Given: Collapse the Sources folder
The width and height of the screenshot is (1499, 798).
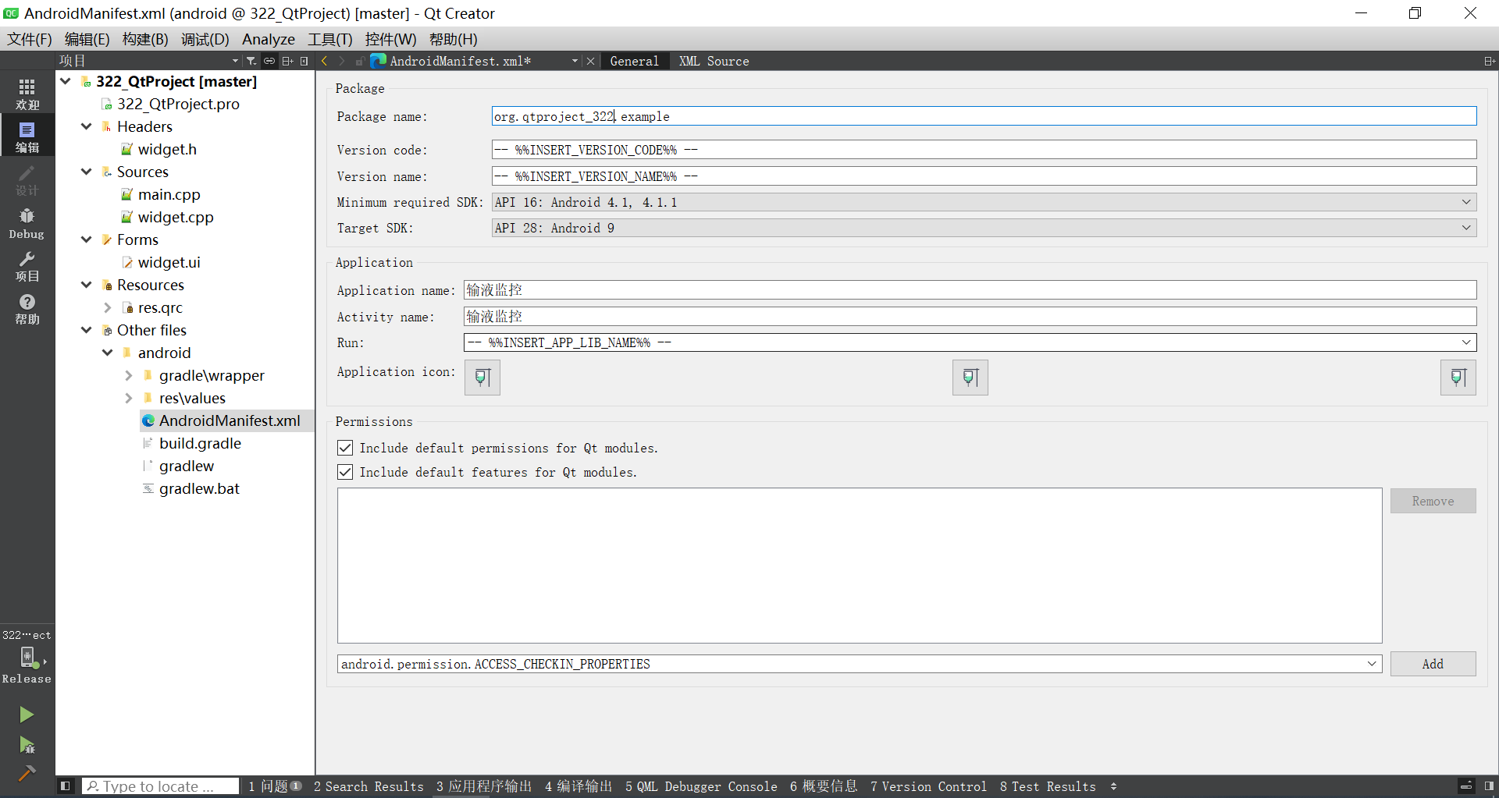Looking at the screenshot, I should pyautogui.click(x=87, y=172).
